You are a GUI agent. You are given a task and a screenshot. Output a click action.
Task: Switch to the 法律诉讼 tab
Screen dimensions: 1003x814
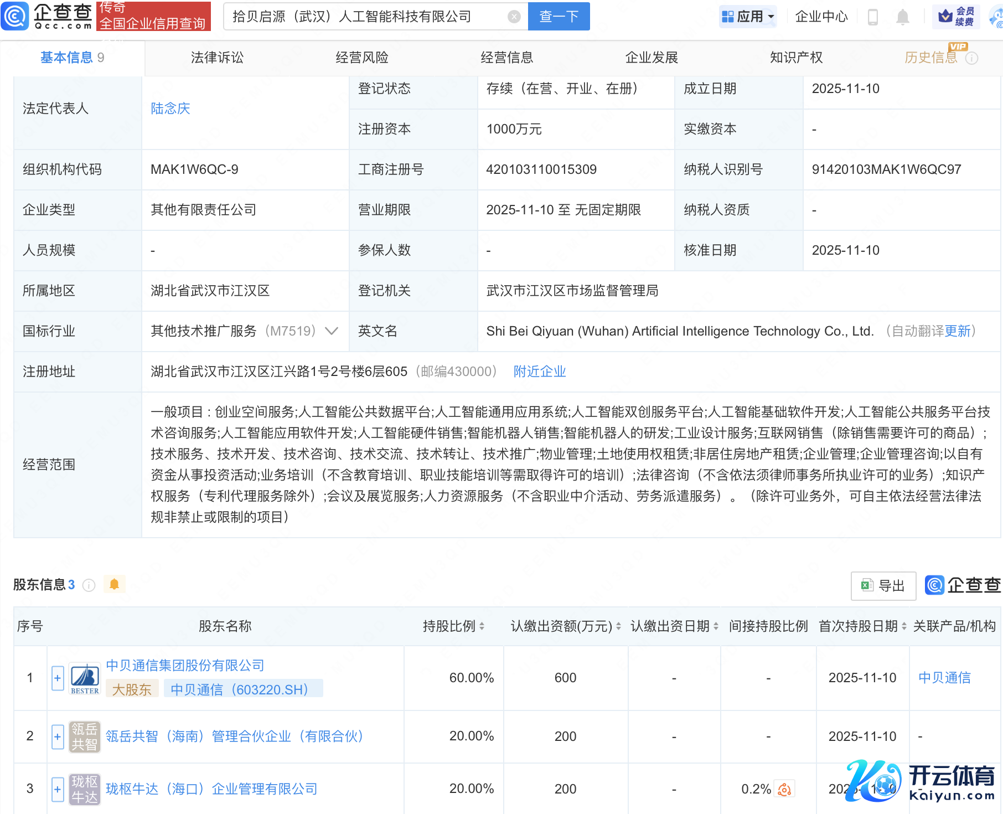(217, 58)
